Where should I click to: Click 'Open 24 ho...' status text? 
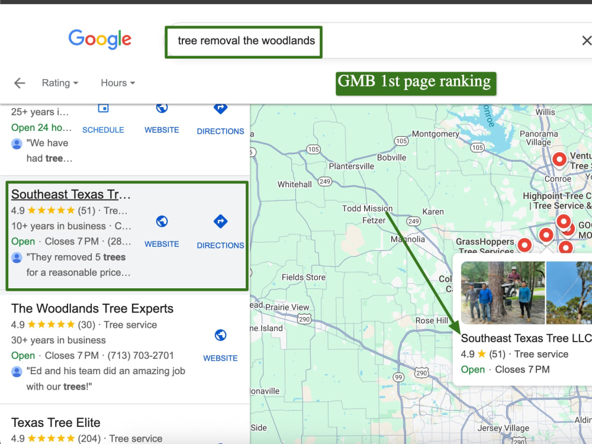click(x=41, y=128)
